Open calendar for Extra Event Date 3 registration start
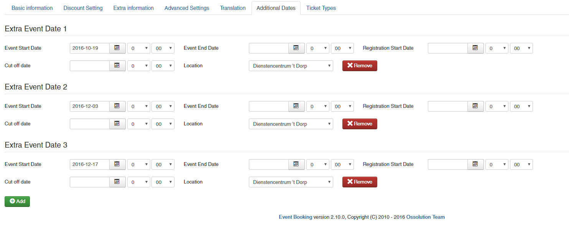Screen dimensions: 569x226 pyautogui.click(x=475, y=164)
